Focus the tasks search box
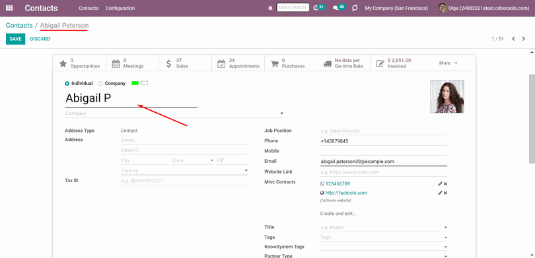Image resolution: width=535 pixels, height=258 pixels. (293, 7)
